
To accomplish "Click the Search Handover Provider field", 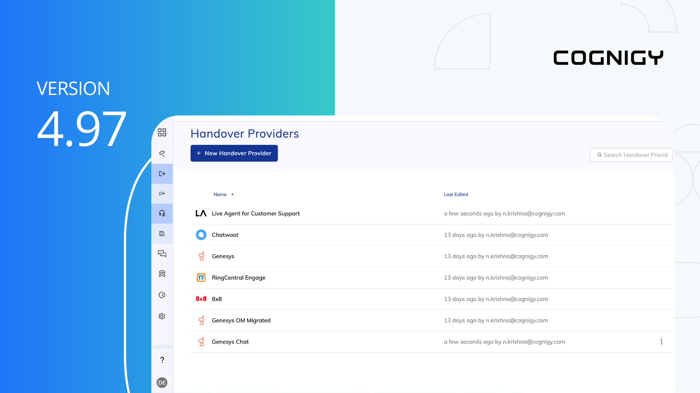I will point(631,155).
